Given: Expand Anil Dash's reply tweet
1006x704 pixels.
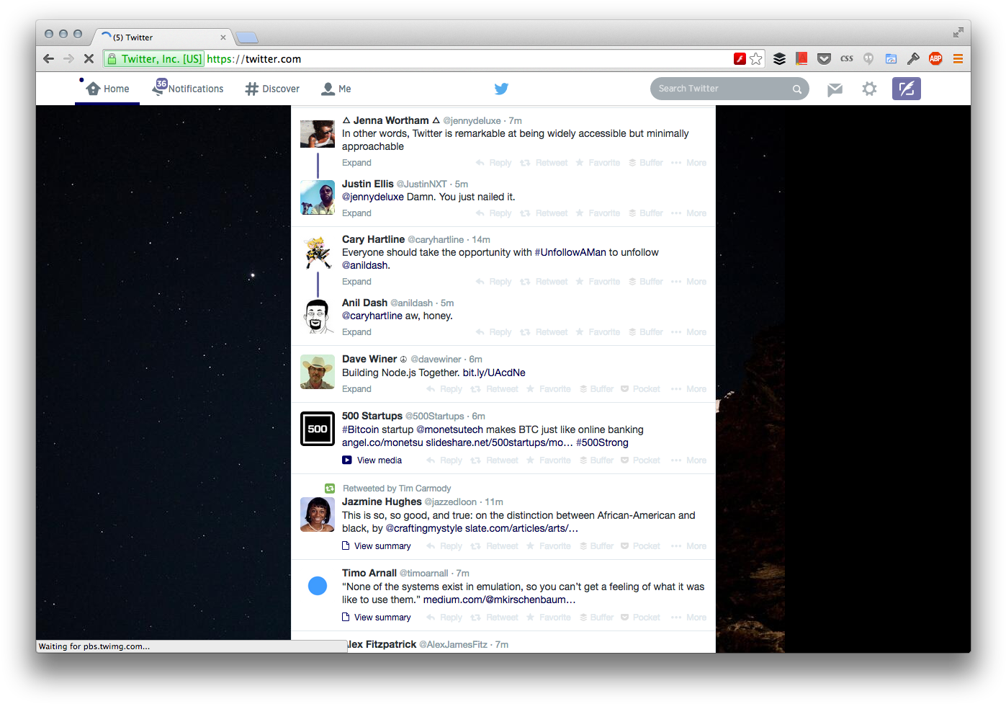Looking at the screenshot, I should (356, 332).
